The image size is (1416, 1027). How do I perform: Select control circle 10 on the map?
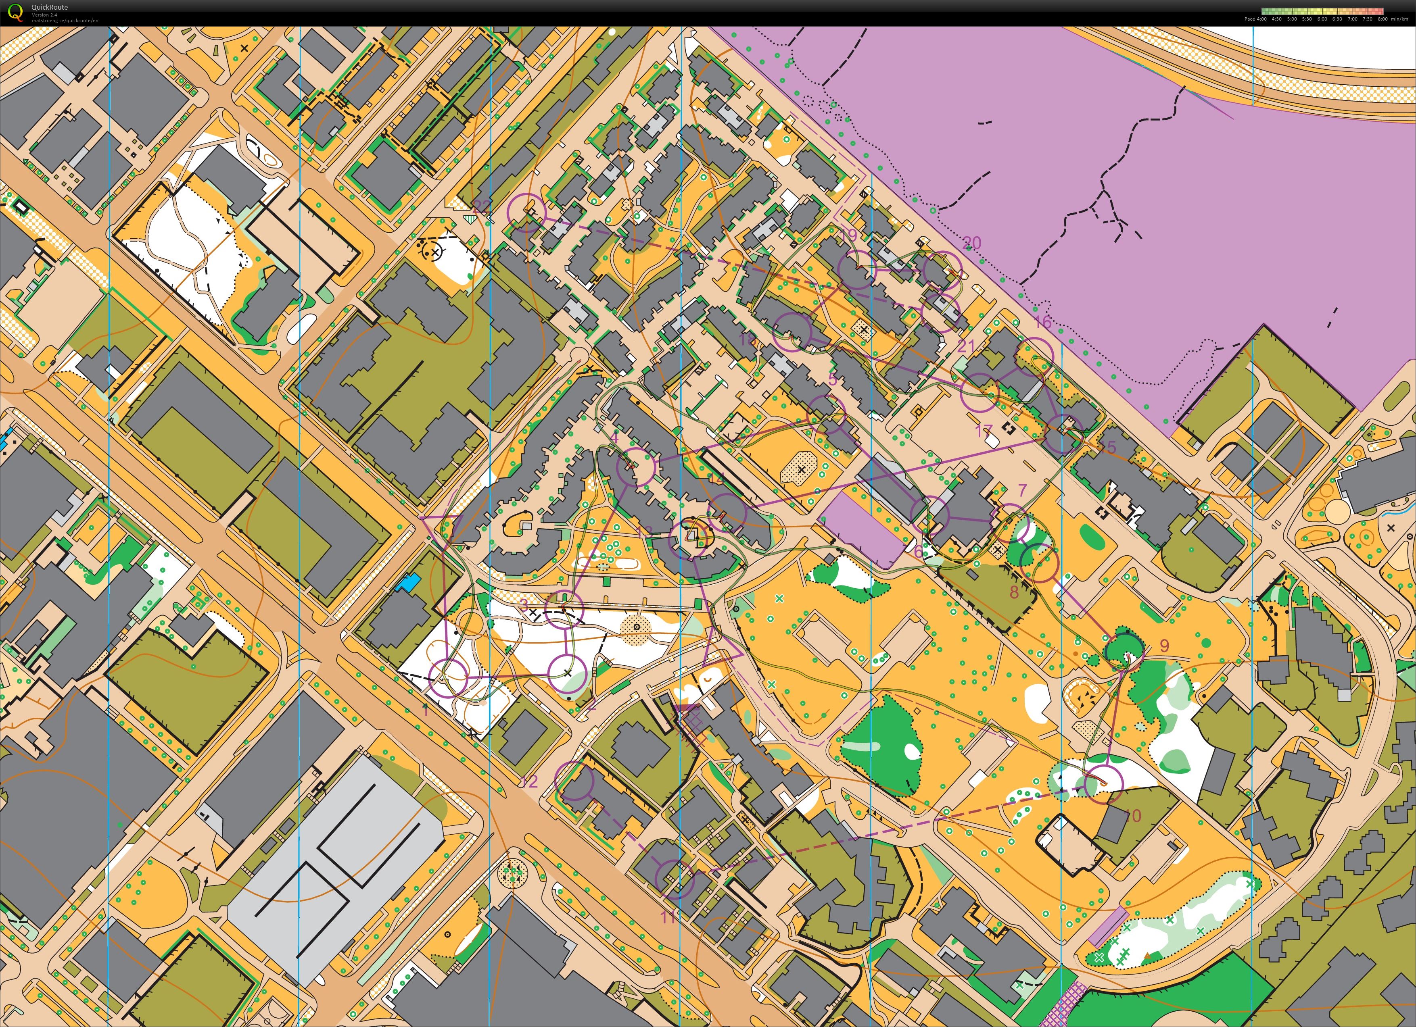[1104, 784]
